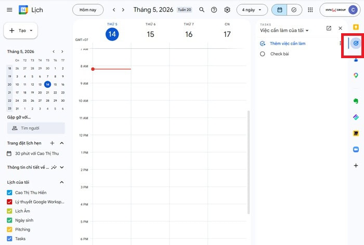Open Google Contacts side panel icon

click(356, 60)
